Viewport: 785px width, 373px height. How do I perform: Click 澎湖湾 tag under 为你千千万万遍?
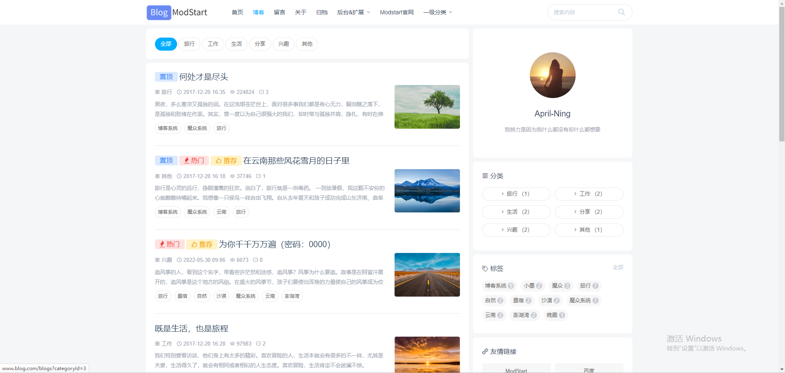click(292, 296)
